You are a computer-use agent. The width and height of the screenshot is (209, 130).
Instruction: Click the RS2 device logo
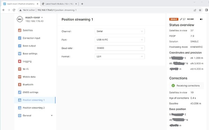click(20, 19)
